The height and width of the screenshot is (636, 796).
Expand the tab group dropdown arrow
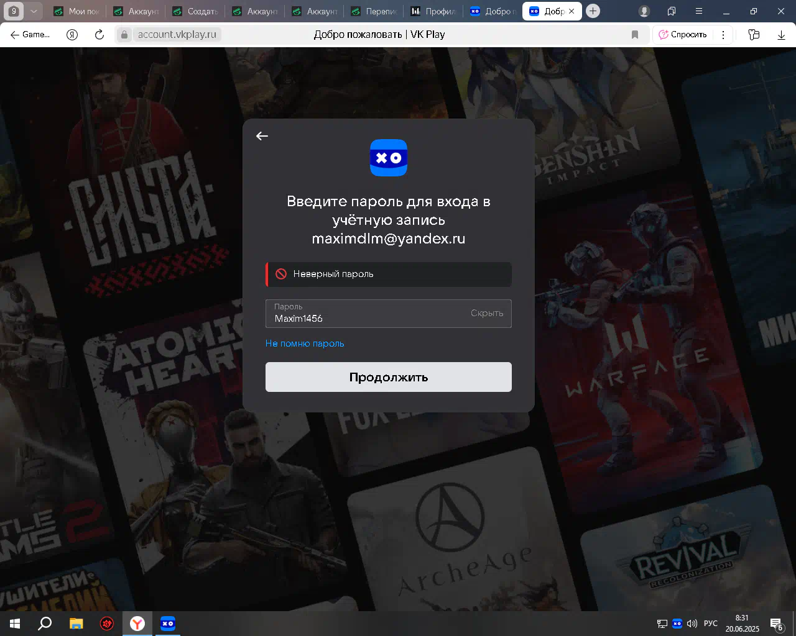(x=34, y=11)
